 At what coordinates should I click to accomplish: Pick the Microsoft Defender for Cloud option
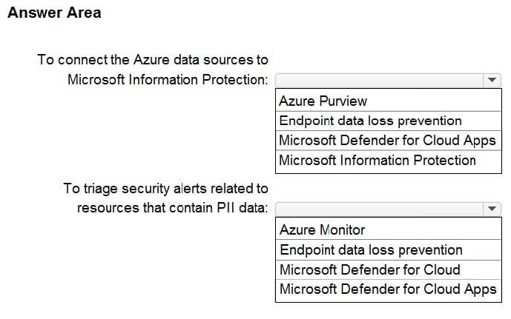[369, 269]
